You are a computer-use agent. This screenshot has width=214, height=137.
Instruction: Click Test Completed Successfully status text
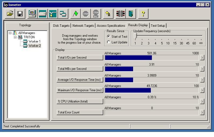click(x=22, y=126)
